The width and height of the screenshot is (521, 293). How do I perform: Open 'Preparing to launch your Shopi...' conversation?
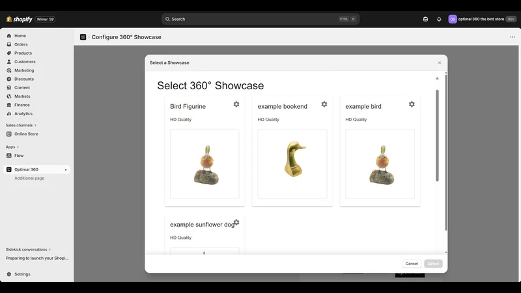pos(37,258)
